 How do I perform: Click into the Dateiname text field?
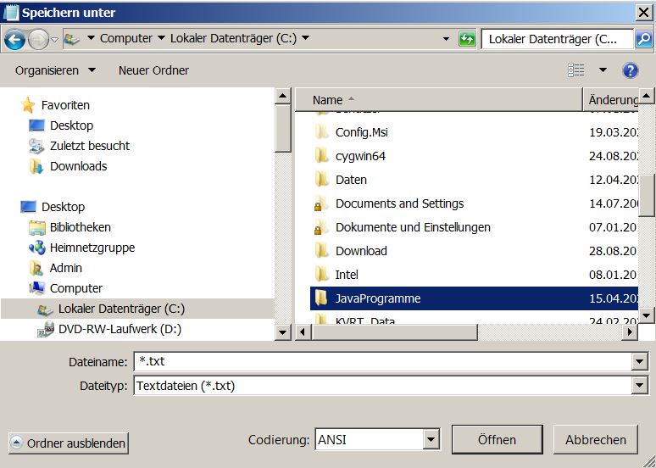click(381, 362)
